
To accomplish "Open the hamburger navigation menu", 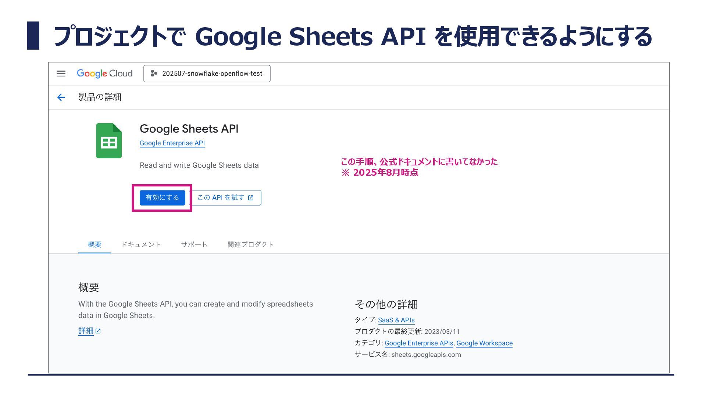I will (61, 74).
